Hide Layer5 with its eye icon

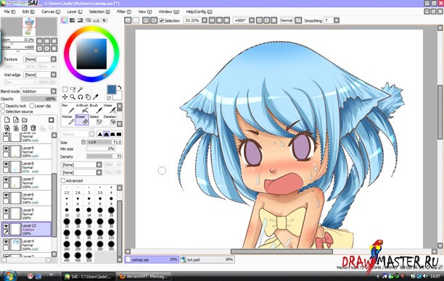6,211
